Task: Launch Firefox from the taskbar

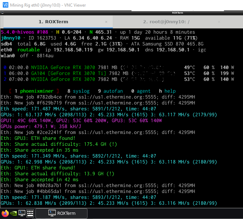Action: 5,213
